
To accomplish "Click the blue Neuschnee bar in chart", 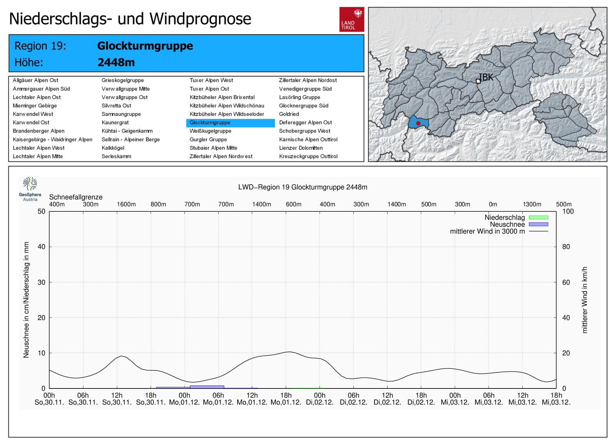I will (x=207, y=387).
